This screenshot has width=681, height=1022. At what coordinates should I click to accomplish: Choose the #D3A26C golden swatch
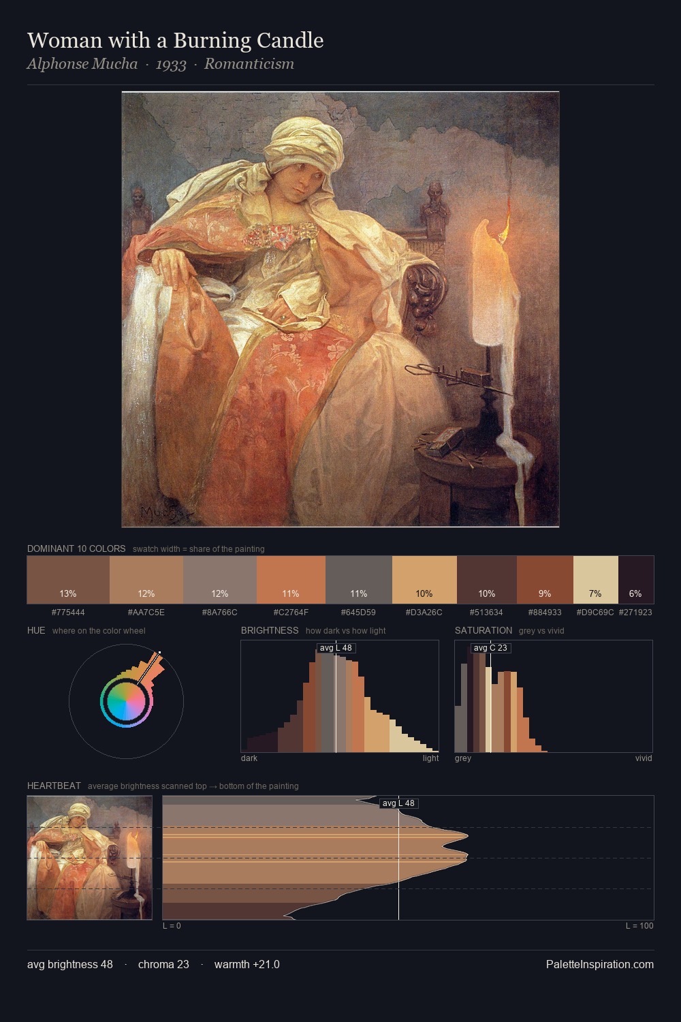pyautogui.click(x=424, y=580)
